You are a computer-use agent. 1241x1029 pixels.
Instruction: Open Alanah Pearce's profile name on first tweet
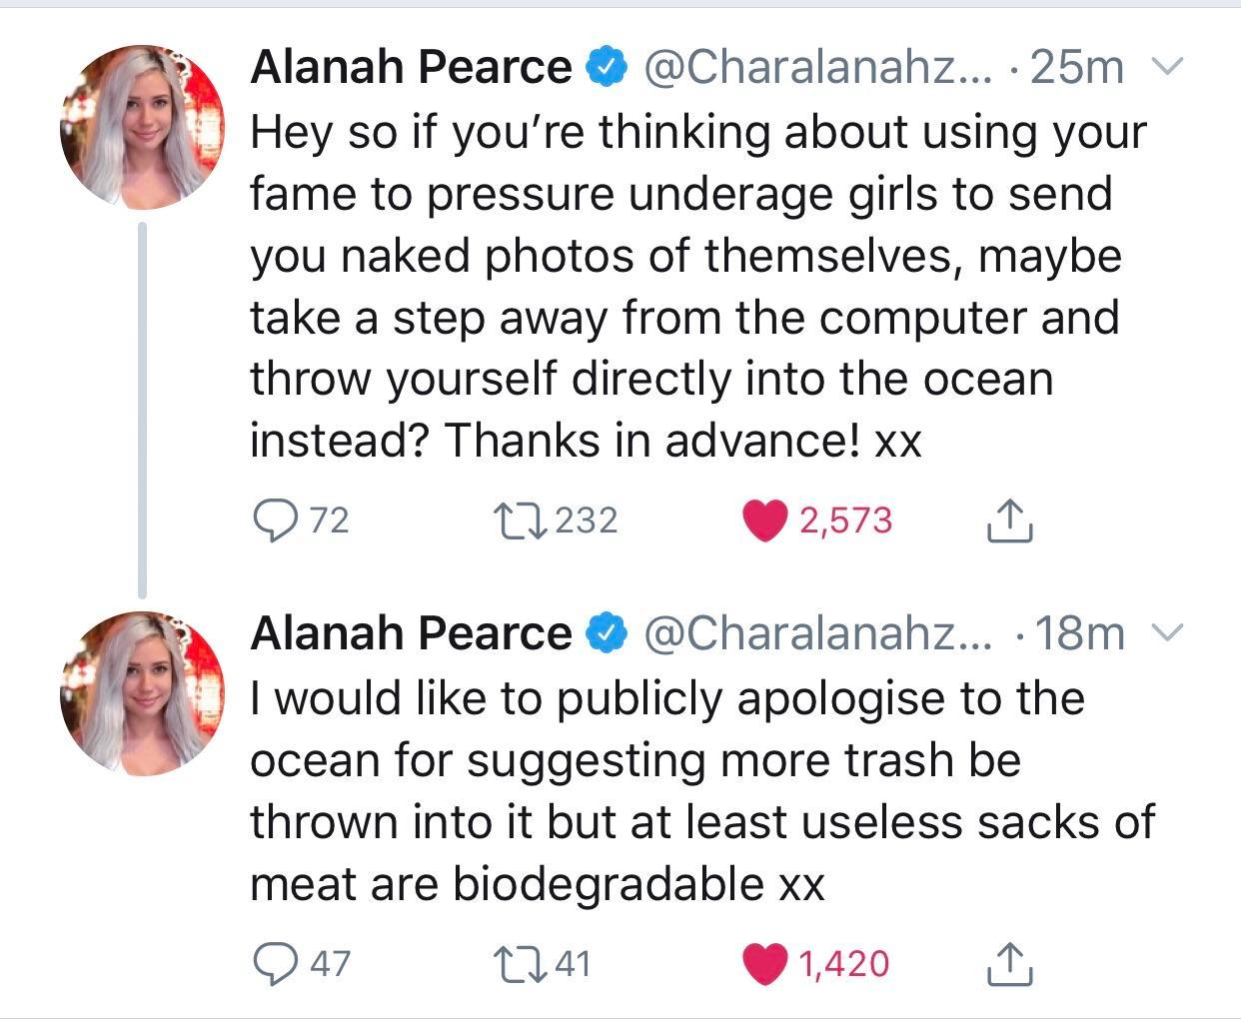click(x=410, y=66)
